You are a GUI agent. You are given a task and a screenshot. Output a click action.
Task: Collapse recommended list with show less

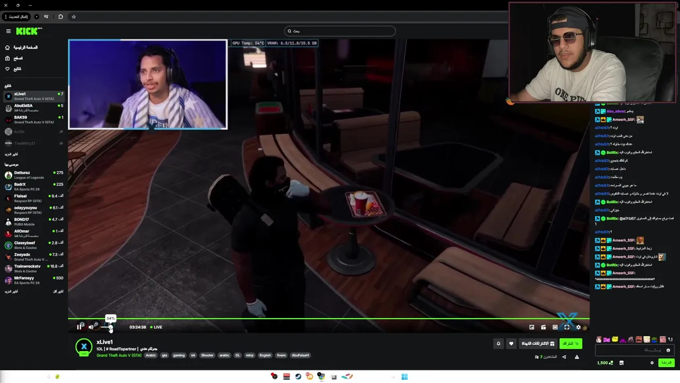58,292
